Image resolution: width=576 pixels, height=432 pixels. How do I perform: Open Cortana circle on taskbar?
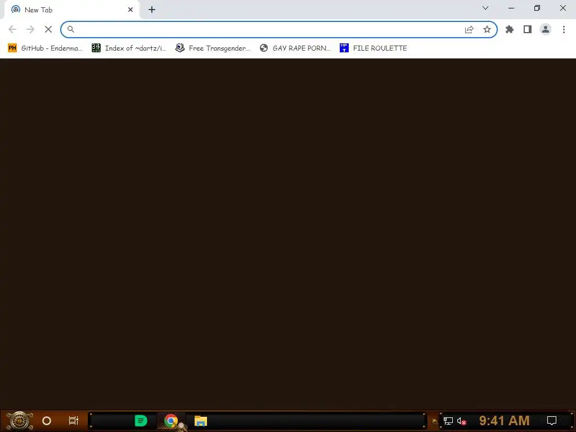click(47, 421)
